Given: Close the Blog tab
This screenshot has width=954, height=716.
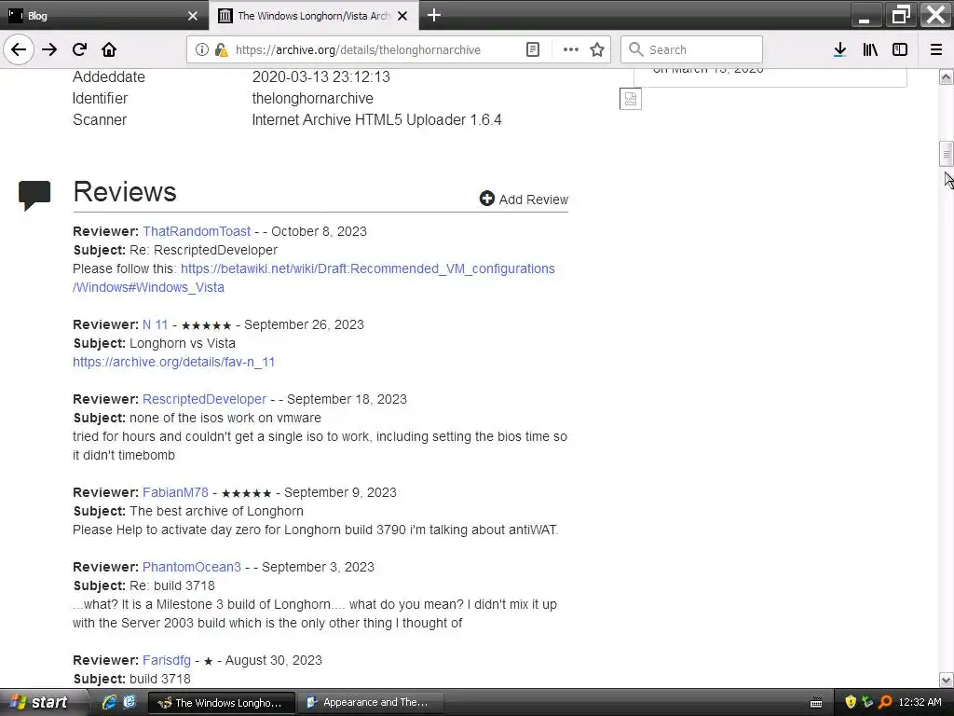Looking at the screenshot, I should [x=193, y=16].
